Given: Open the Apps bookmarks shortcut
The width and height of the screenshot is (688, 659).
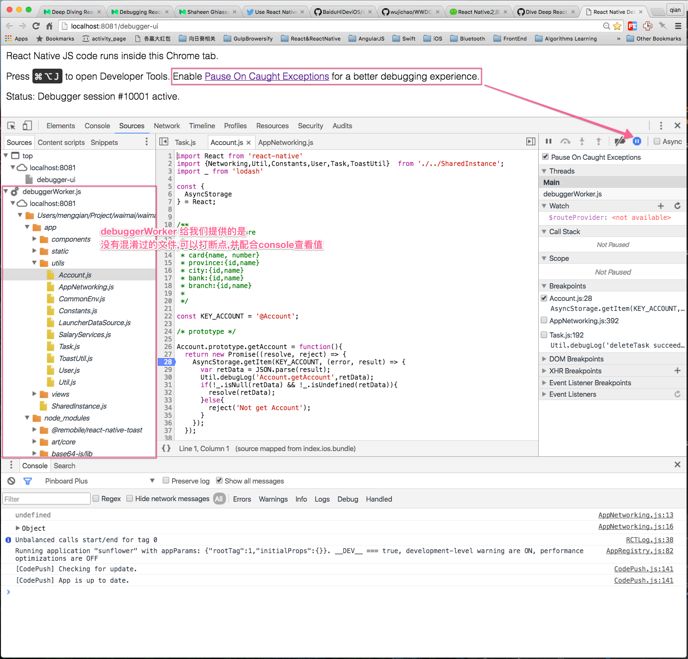Looking at the screenshot, I should 17,39.
